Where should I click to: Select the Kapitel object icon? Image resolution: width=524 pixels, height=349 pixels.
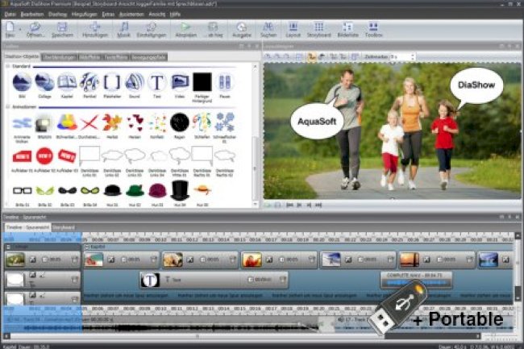coord(67,82)
